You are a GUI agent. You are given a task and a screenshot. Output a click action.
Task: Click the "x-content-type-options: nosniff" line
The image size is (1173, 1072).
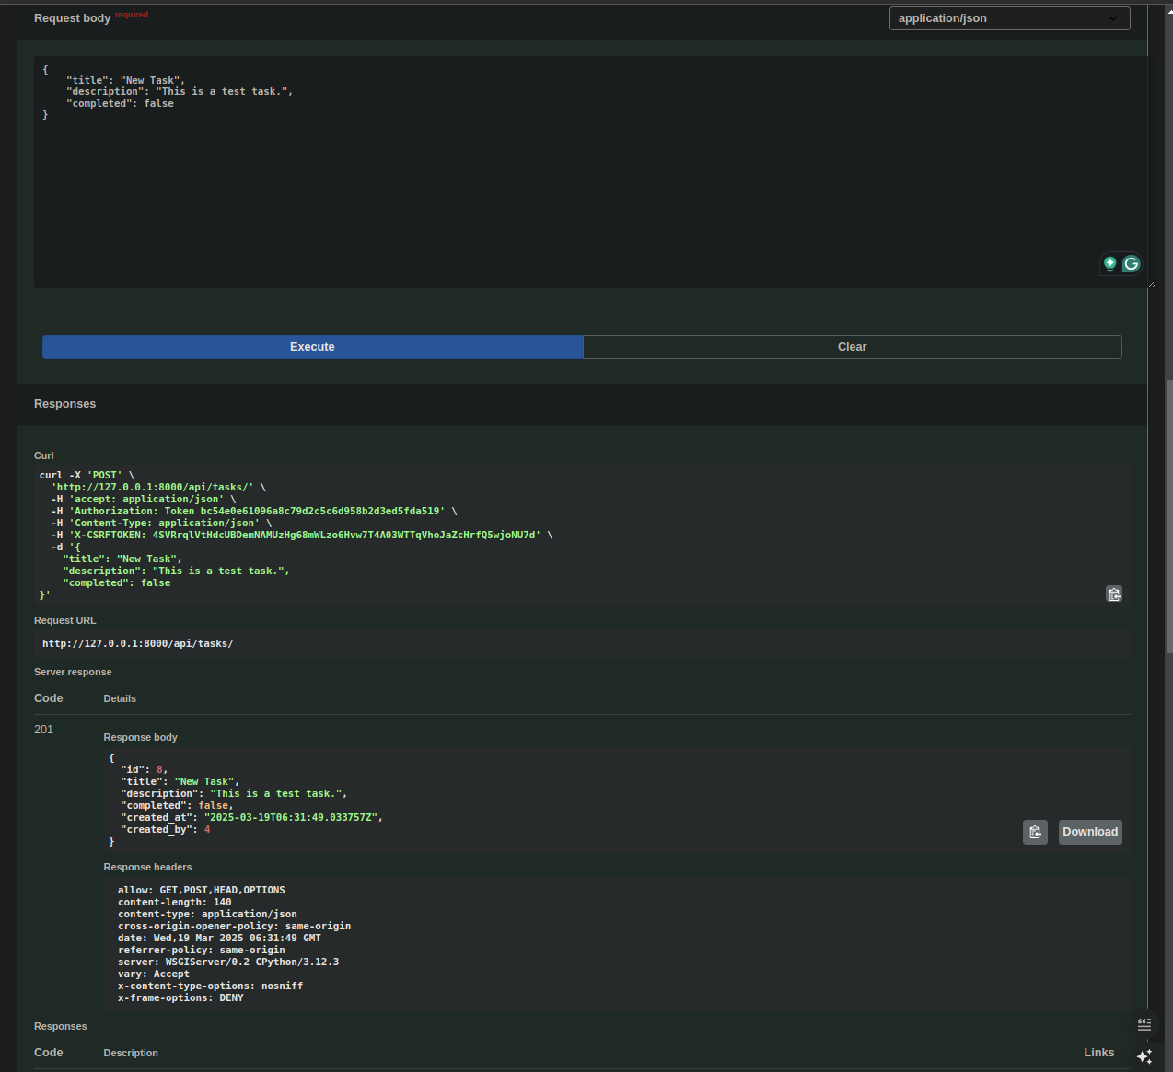[x=210, y=986]
